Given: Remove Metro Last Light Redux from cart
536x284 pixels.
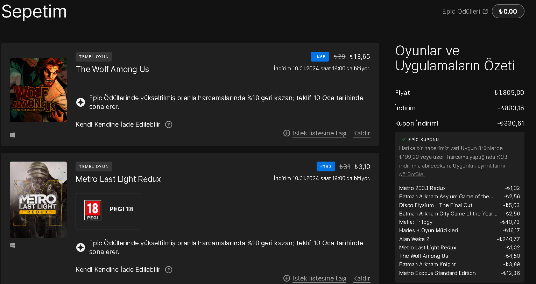Looking at the screenshot, I should (x=362, y=278).
